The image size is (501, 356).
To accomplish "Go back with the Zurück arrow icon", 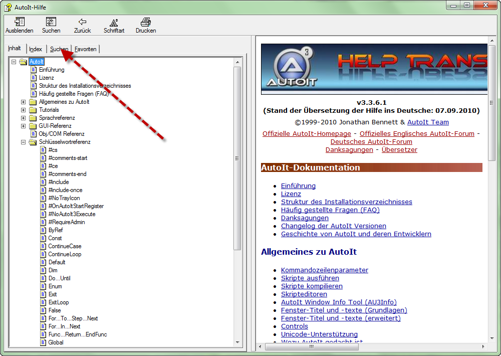I will click(82, 22).
